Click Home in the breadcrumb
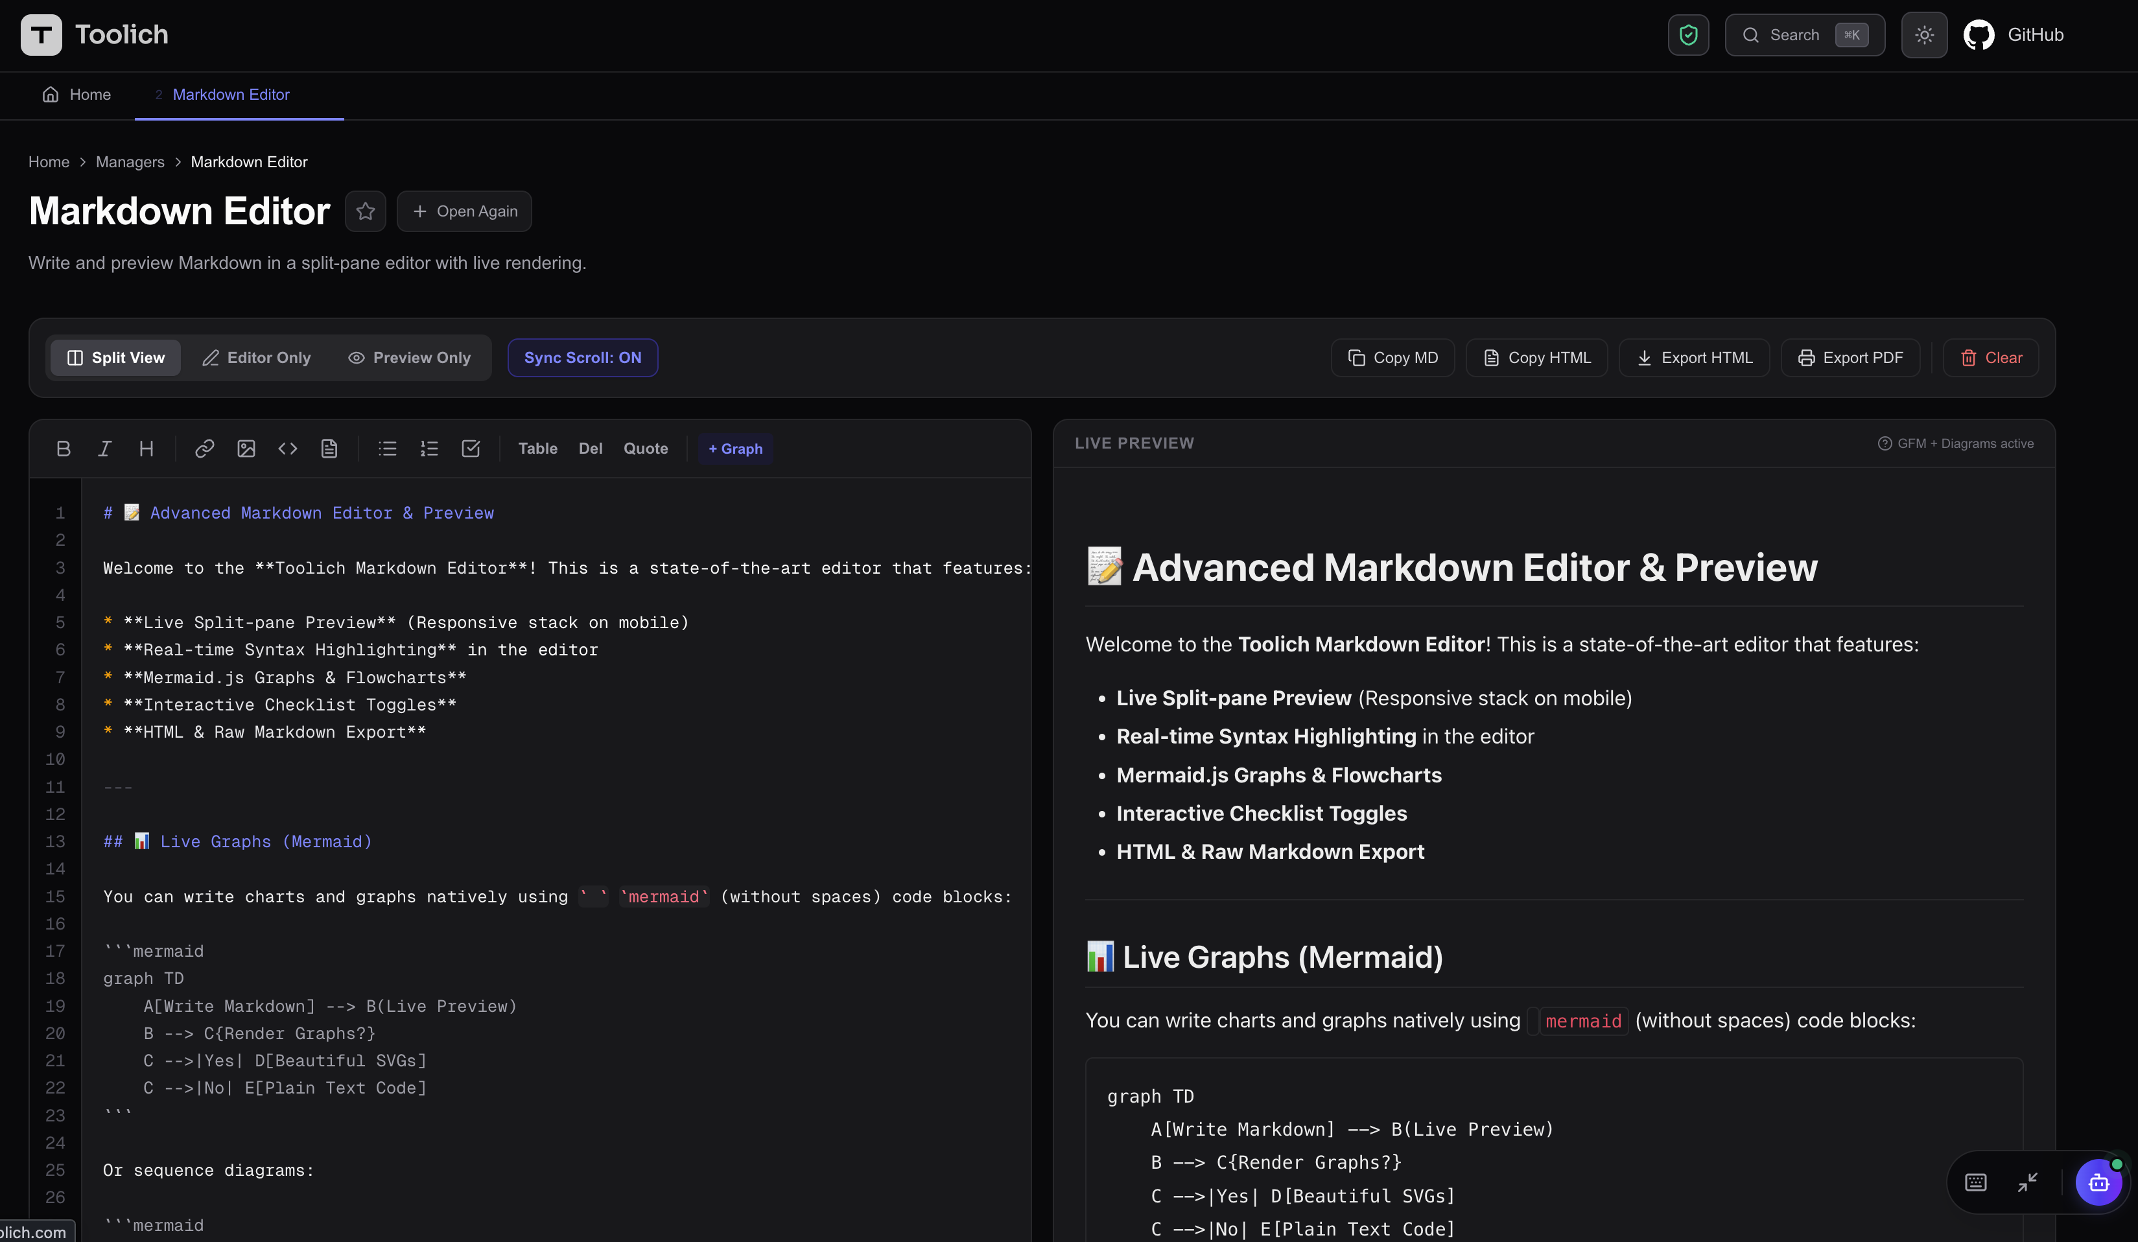The height and width of the screenshot is (1242, 2138). pyautogui.click(x=49, y=161)
